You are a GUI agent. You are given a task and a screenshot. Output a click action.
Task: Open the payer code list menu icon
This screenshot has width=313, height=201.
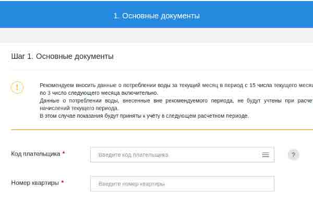click(266, 155)
